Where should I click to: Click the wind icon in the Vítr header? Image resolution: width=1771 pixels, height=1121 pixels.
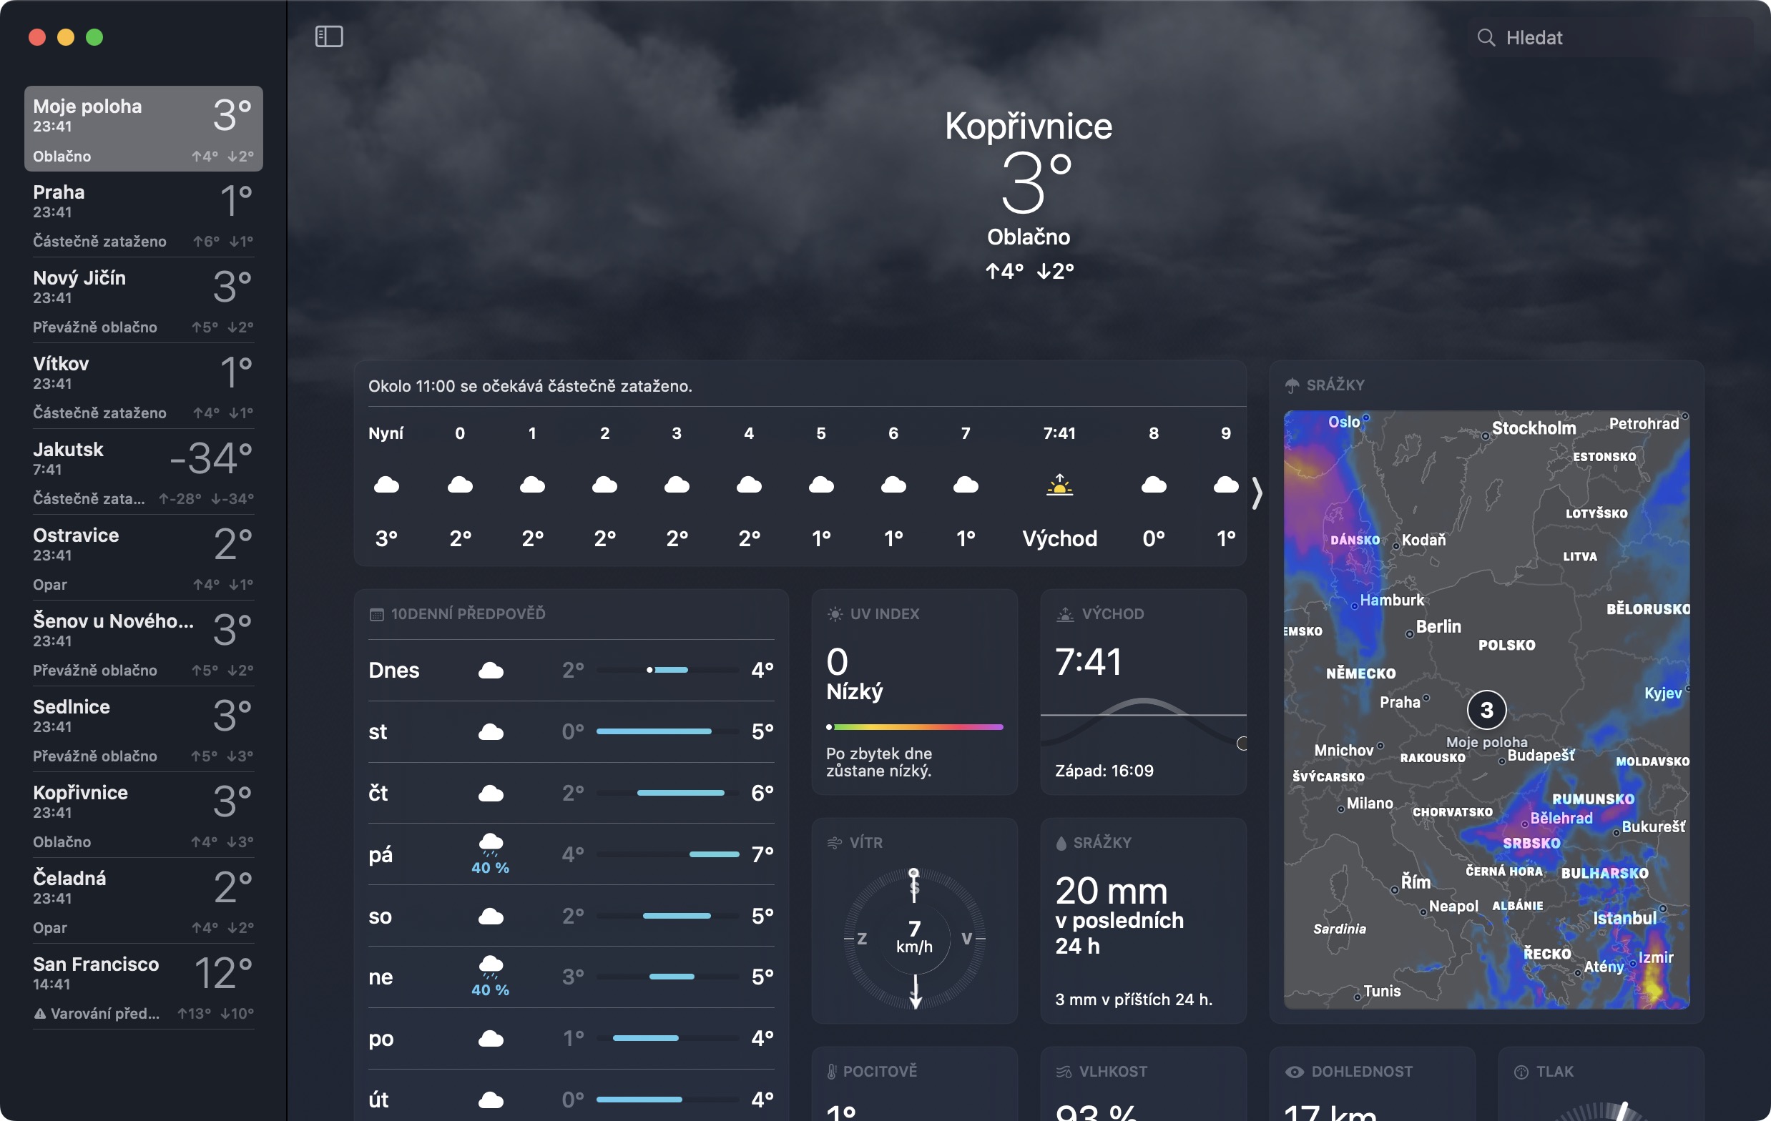(834, 842)
